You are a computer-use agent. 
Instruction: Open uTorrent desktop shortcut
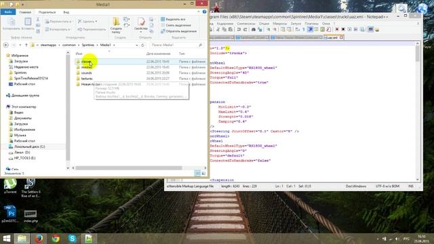pos(10,186)
